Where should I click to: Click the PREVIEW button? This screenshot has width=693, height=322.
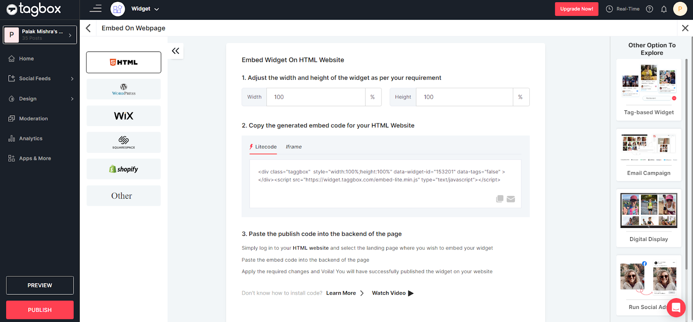coord(40,285)
